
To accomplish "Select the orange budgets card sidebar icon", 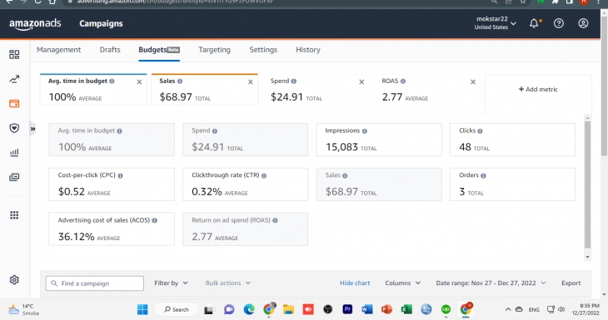I will pyautogui.click(x=14, y=104).
